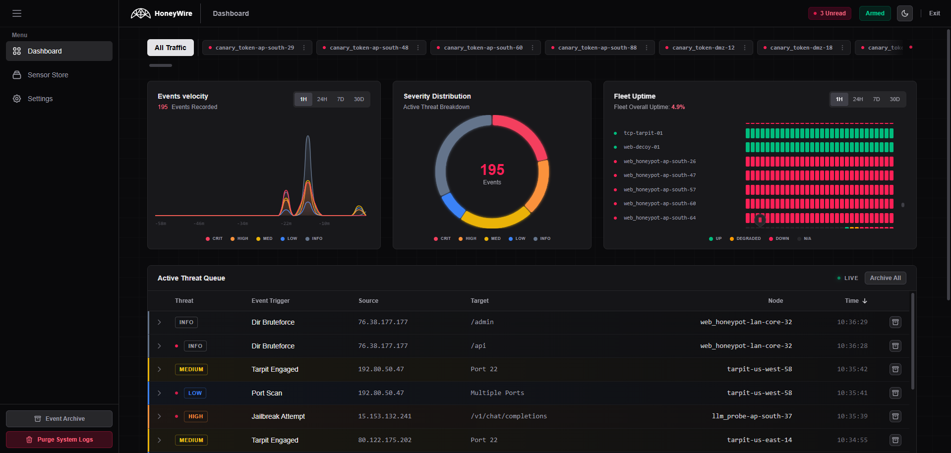This screenshot has width=951, height=453.
Task: Click the CRIT legend dot in Severity Distribution
Action: pos(436,238)
